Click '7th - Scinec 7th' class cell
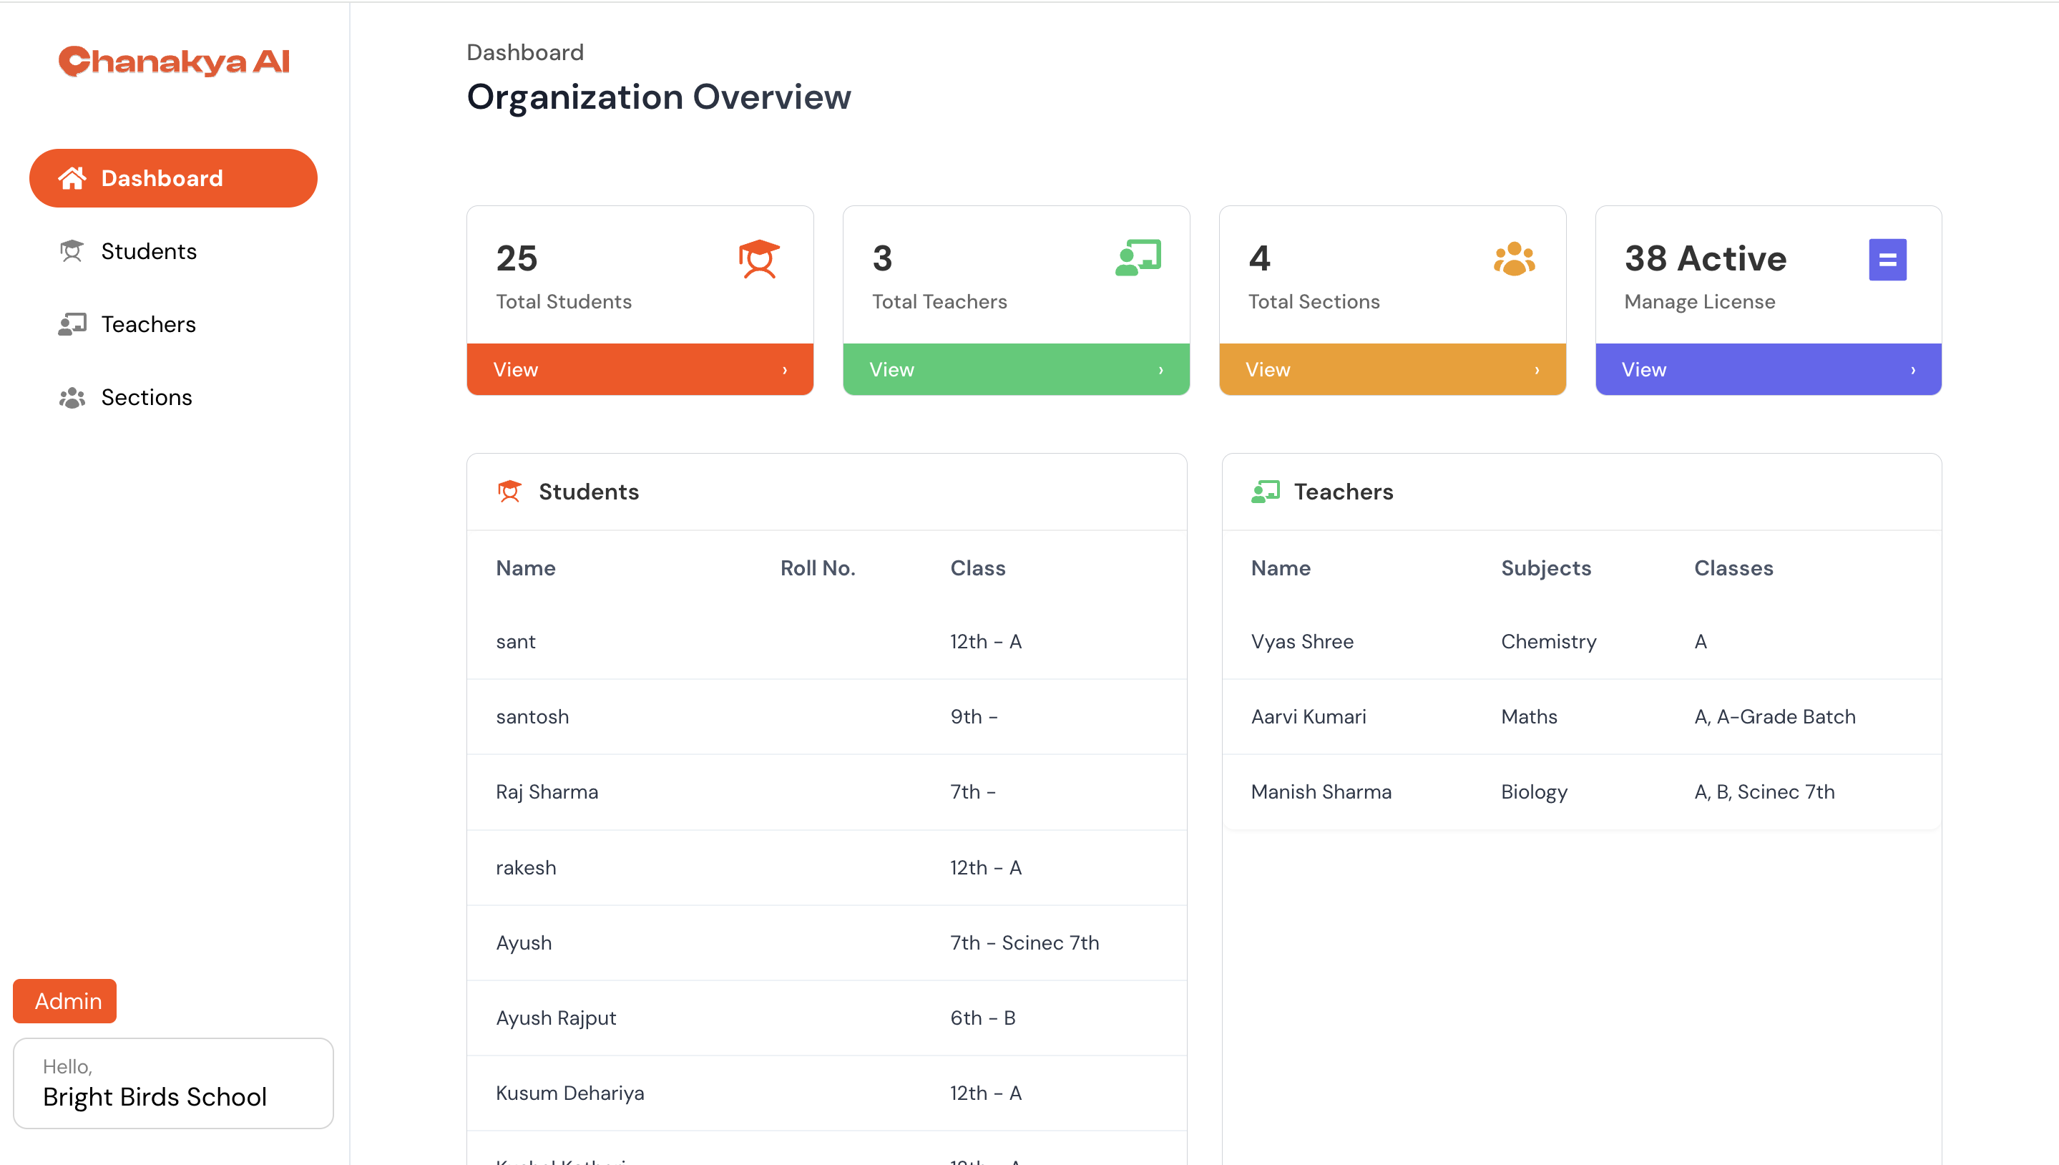 pos(1024,942)
